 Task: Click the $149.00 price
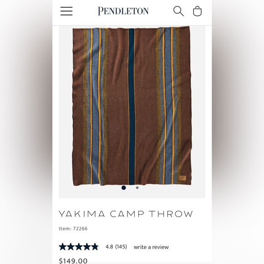pos(73,261)
